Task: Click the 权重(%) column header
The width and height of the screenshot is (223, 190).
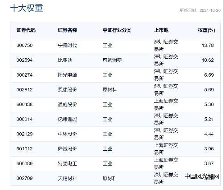Action: point(206,30)
